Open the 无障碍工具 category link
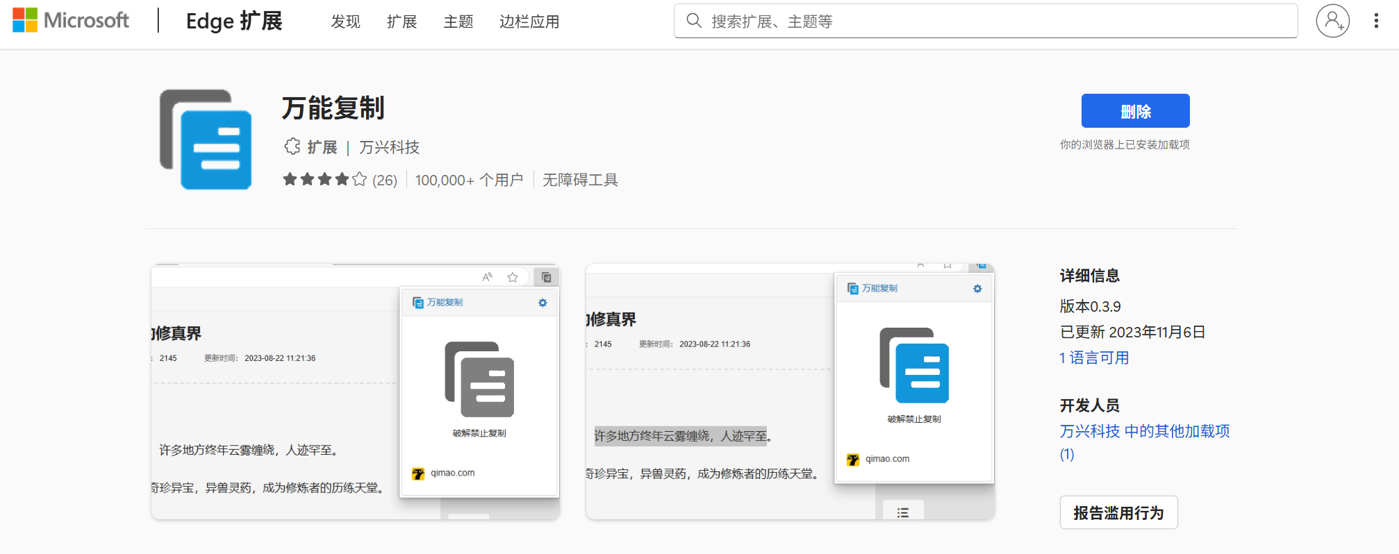 point(580,180)
